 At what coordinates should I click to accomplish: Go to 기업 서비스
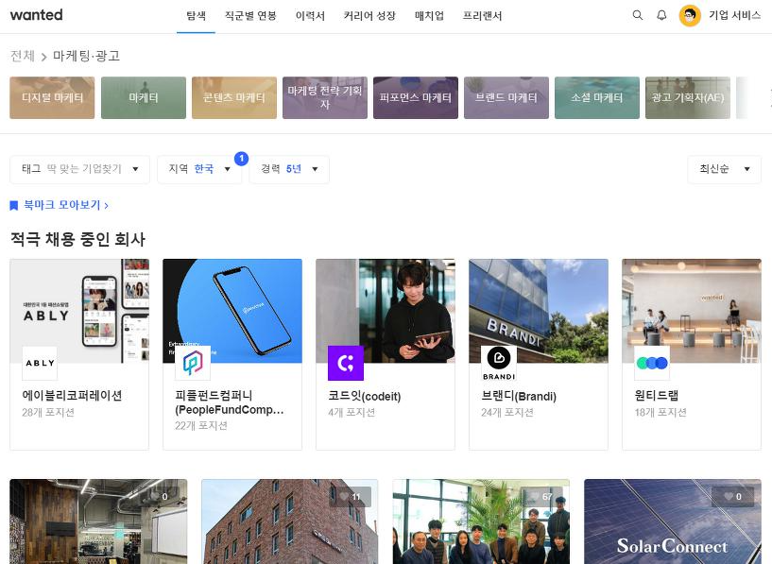click(x=734, y=15)
